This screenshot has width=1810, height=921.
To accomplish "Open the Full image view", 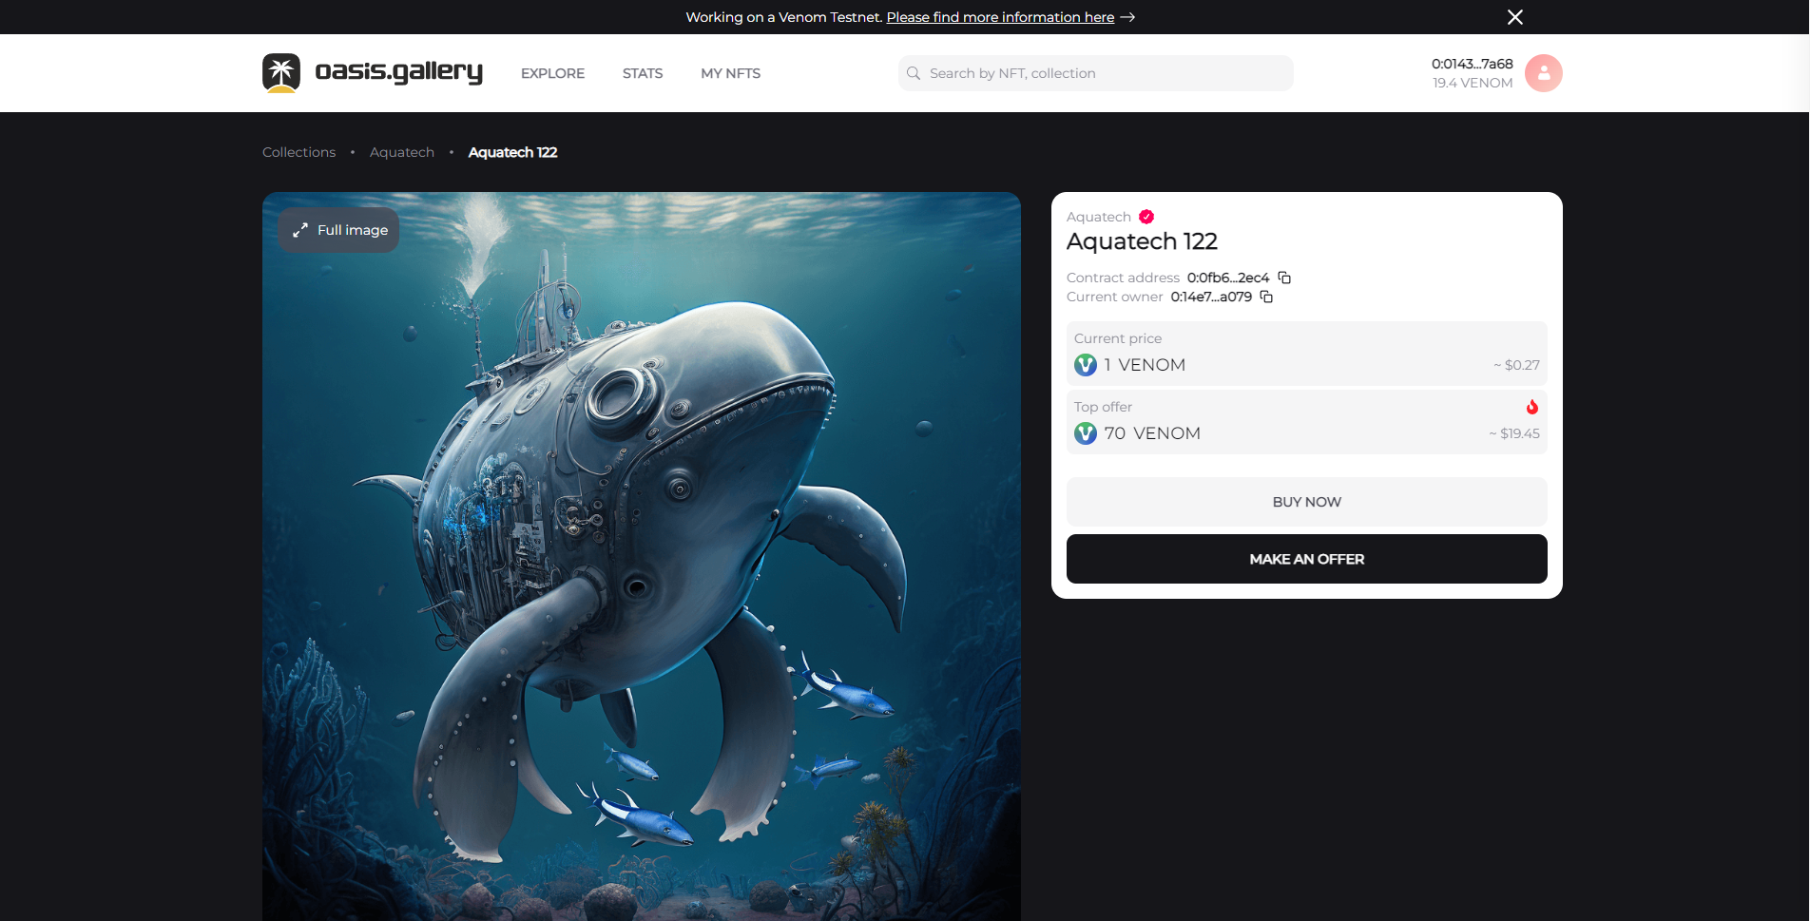I will point(339,230).
